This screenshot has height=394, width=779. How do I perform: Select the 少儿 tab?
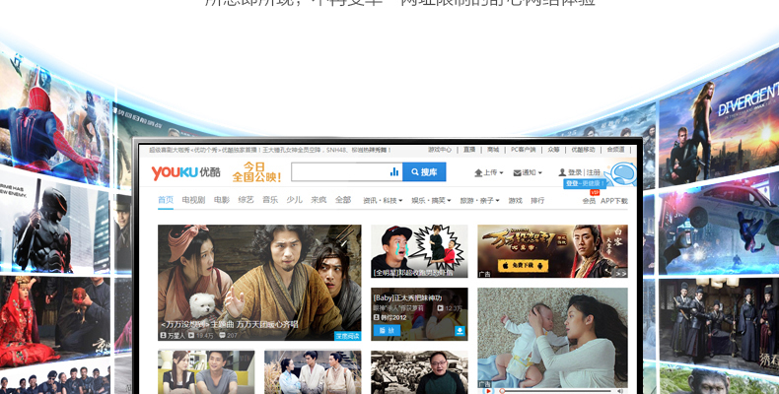tap(294, 200)
